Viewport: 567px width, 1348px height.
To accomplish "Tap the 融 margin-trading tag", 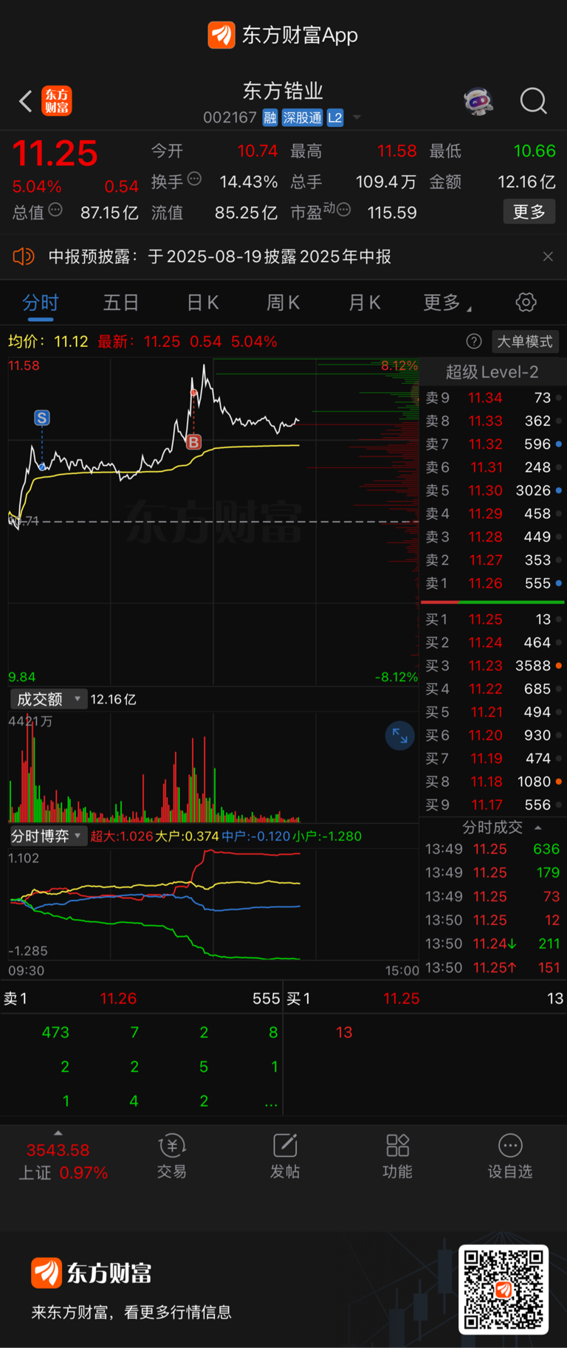I will click(269, 117).
